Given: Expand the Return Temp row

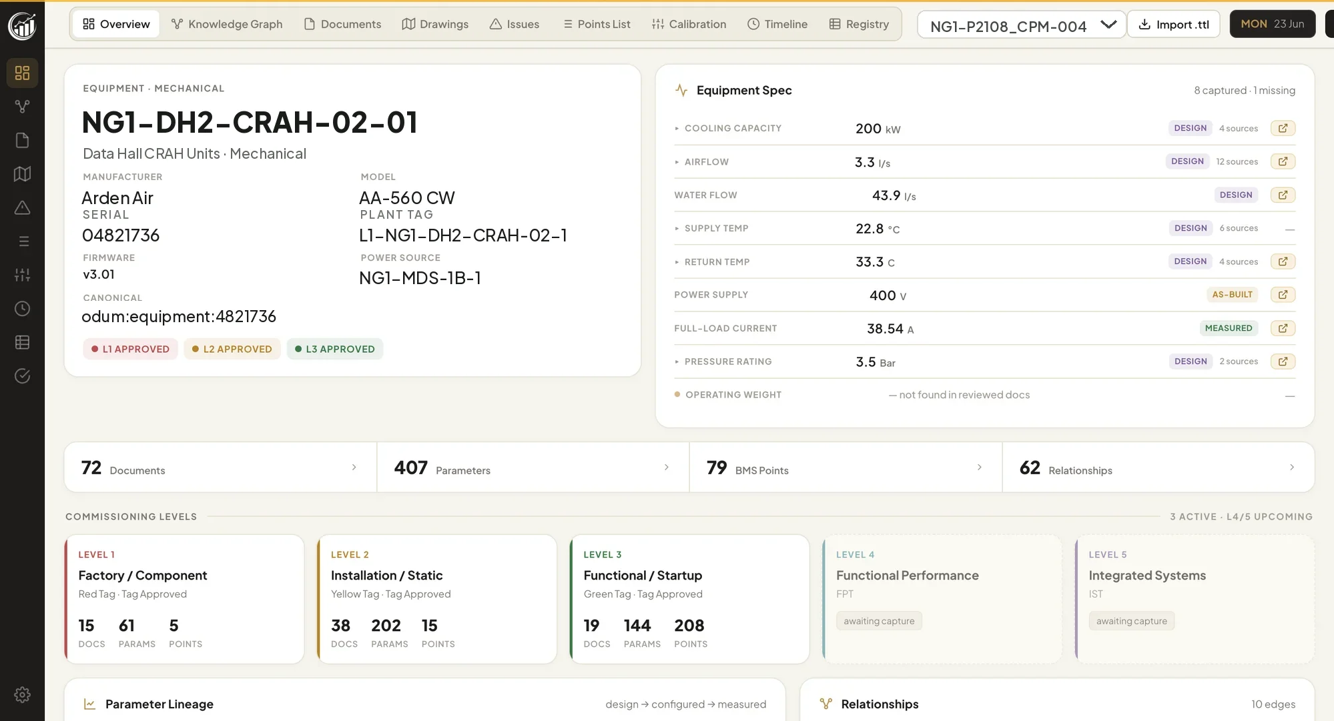Looking at the screenshot, I should [677, 262].
